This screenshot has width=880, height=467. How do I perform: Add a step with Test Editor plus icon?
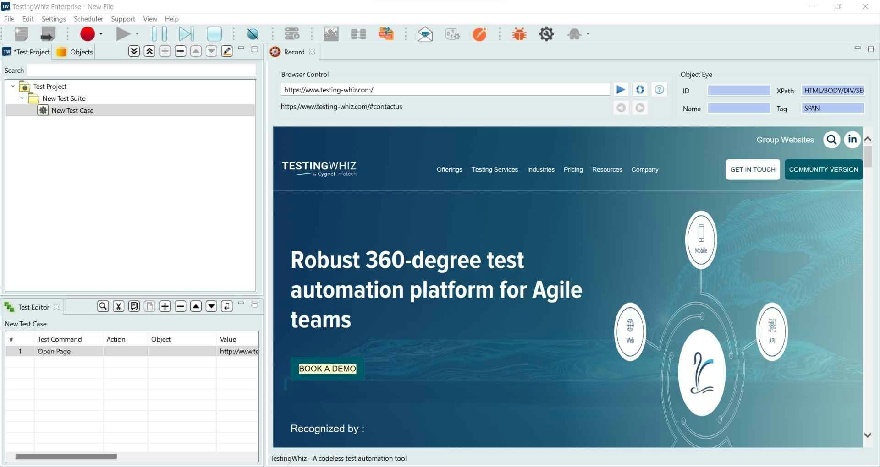pyautogui.click(x=165, y=306)
